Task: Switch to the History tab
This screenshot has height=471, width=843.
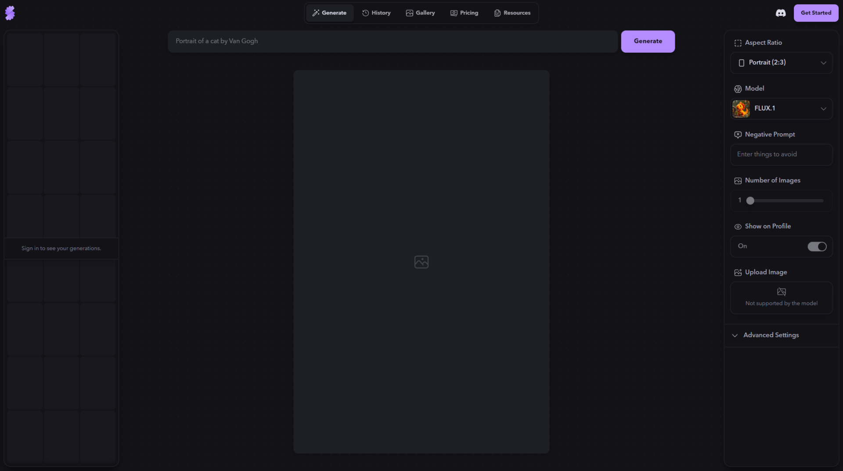Action: 376,13
